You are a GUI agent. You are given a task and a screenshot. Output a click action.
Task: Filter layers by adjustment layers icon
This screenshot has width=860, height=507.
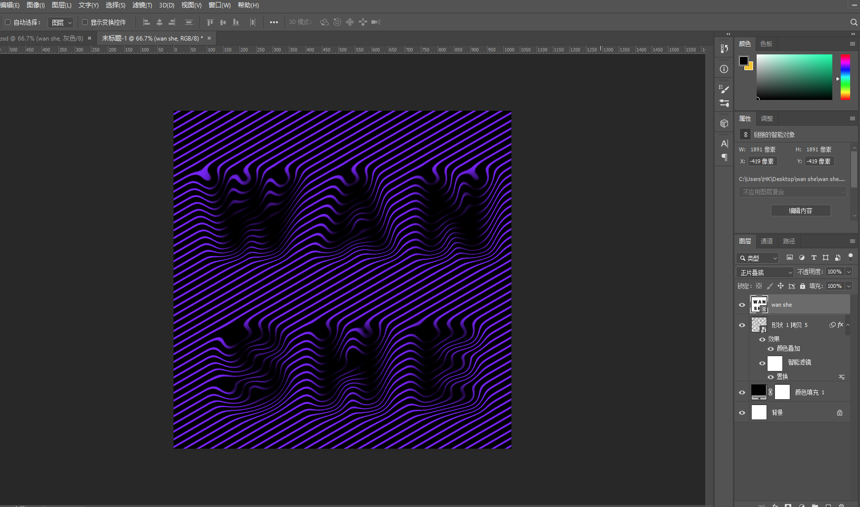tap(802, 258)
